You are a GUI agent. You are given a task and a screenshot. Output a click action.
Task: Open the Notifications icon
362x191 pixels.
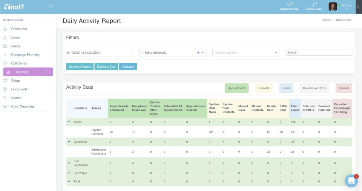pyautogui.click(x=289, y=5)
